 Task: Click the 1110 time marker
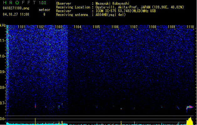coord(190,27)
